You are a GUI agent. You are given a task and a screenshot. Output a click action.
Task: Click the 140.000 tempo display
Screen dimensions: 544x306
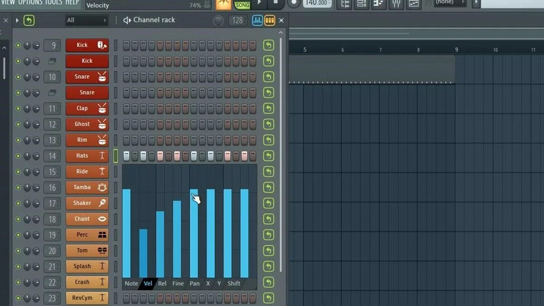click(x=316, y=3)
